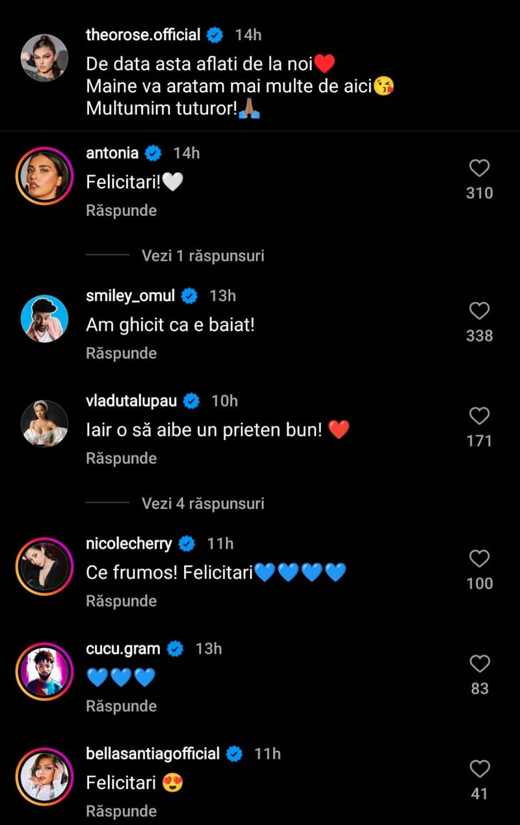Like vladutalupau's comment with the heart
This screenshot has width=520, height=825.
[480, 416]
